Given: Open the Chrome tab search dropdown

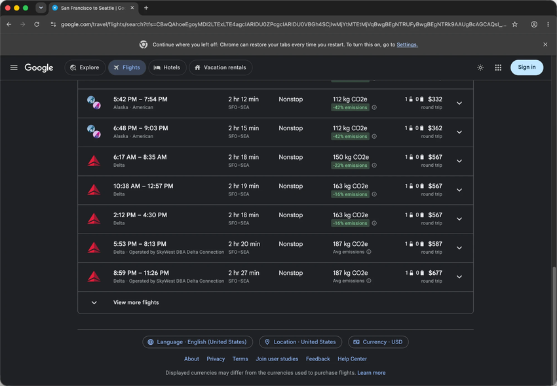Looking at the screenshot, I should point(41,8).
